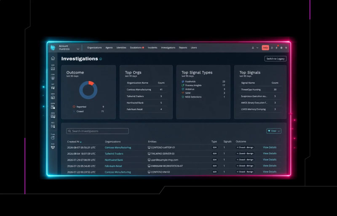
Task: Open Fabrikam Retail link in table
Action: (113, 166)
